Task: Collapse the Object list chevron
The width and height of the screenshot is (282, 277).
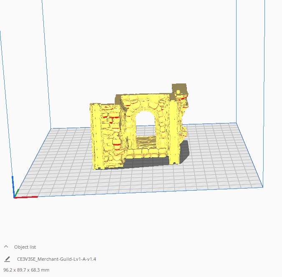Action: (x=6, y=247)
